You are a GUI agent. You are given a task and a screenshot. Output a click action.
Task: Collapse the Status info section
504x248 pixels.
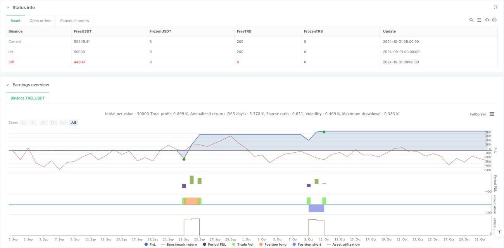point(7,7)
